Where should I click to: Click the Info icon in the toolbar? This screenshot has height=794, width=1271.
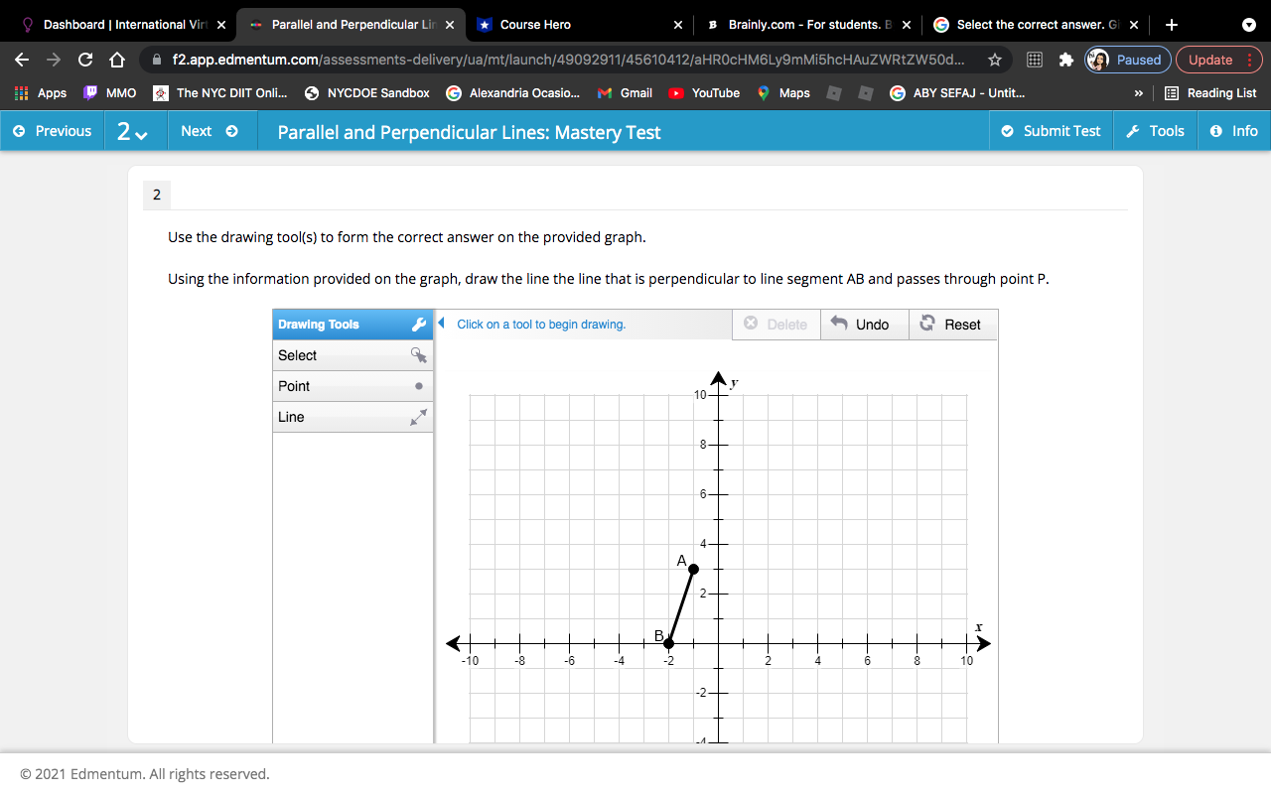pos(1233,130)
